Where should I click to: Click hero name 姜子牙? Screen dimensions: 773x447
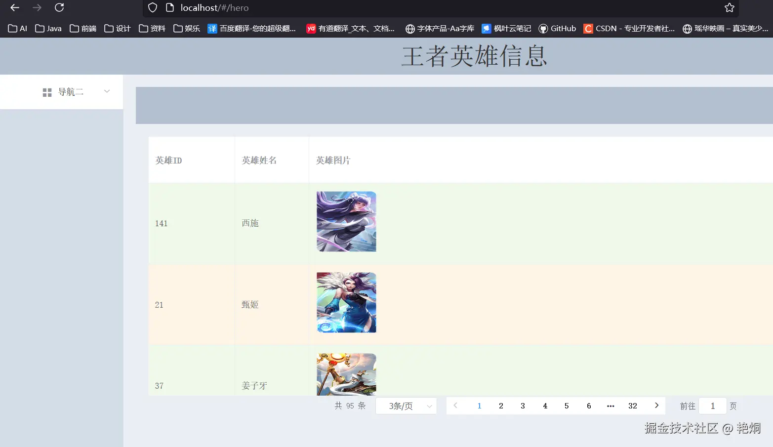(254, 386)
